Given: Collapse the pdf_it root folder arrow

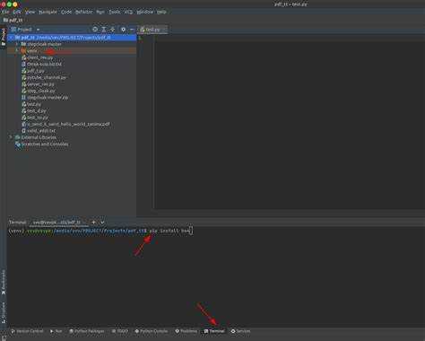Looking at the screenshot, I should [11, 38].
